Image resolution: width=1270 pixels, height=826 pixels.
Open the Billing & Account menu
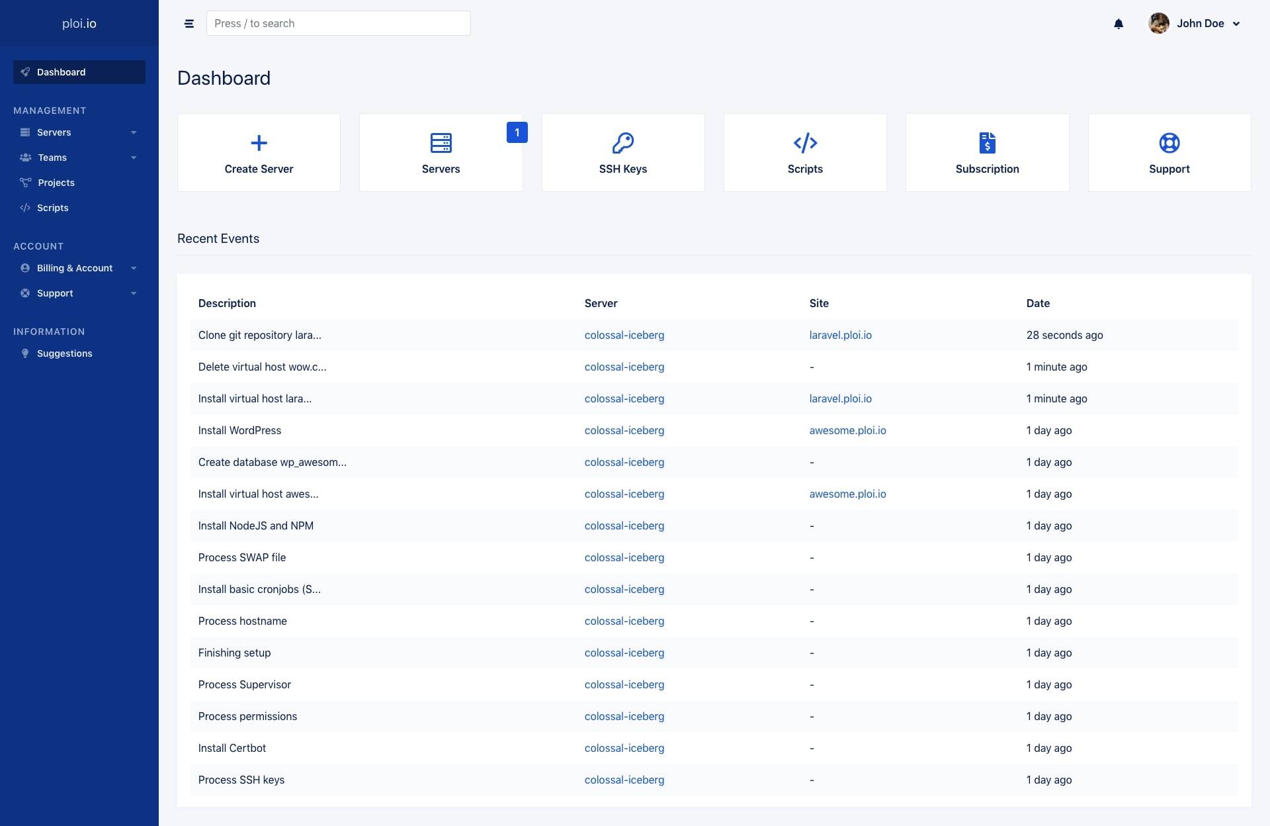[x=74, y=268]
